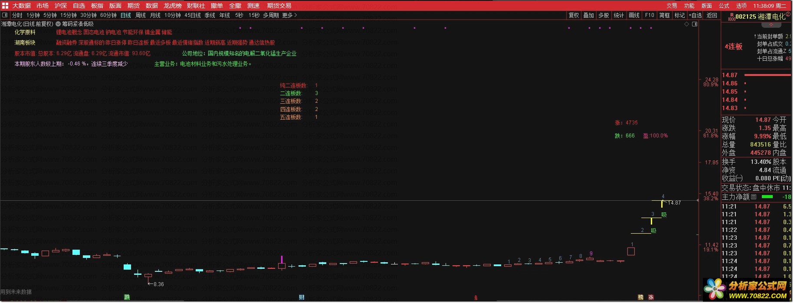Switch to the 1分钟 period tab
The height and width of the screenshot is (303, 794).
point(33,15)
